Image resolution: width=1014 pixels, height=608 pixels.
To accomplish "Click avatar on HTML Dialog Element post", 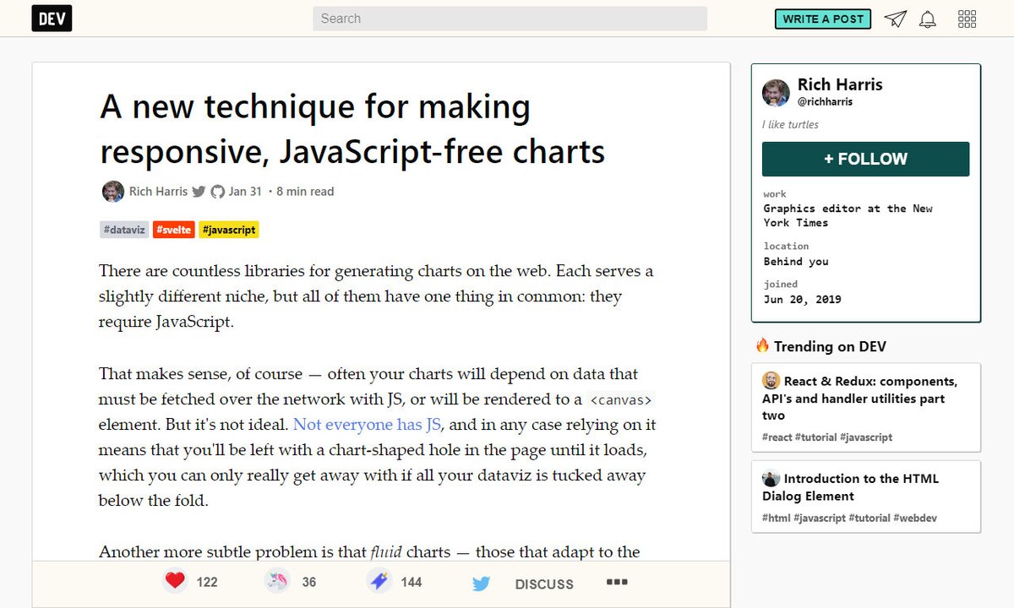I will (x=771, y=478).
